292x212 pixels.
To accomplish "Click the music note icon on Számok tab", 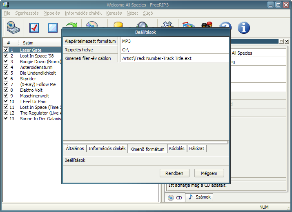I will pyautogui.click(x=190, y=197).
